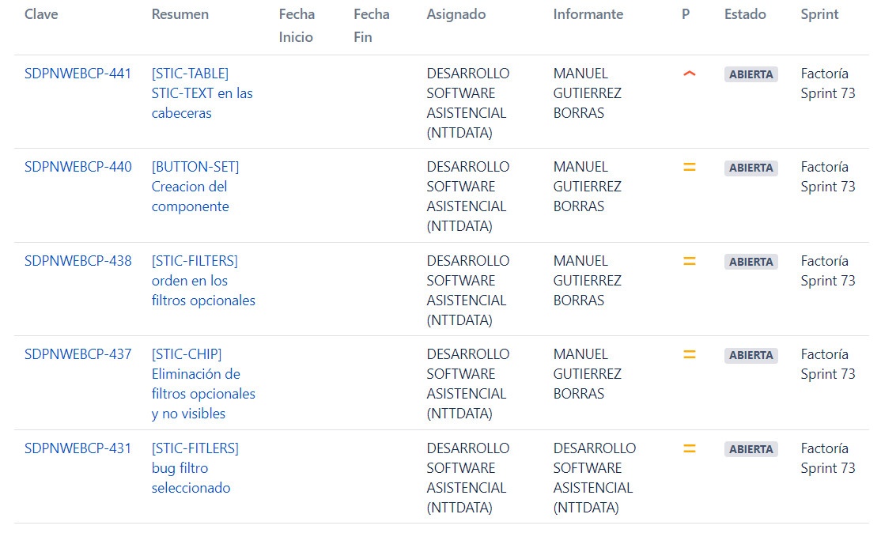This screenshot has height=533, width=881.
Task: Click the high priority icon for SDPNWEBCP-441
Action: 689,74
